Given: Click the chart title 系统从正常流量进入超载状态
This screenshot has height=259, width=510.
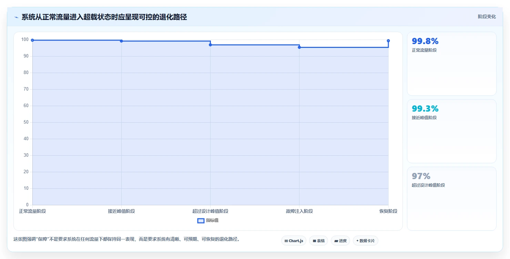Looking at the screenshot, I should tap(104, 17).
